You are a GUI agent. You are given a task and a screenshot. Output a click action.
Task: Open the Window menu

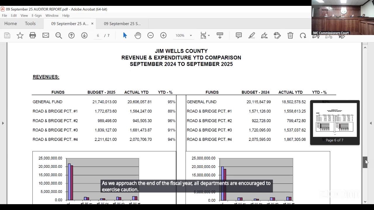coord(52,15)
